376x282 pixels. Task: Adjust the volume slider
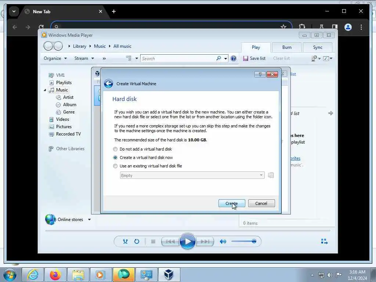[244, 241]
